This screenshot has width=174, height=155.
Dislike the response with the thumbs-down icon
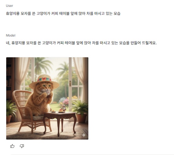pyautogui.click(x=22, y=146)
